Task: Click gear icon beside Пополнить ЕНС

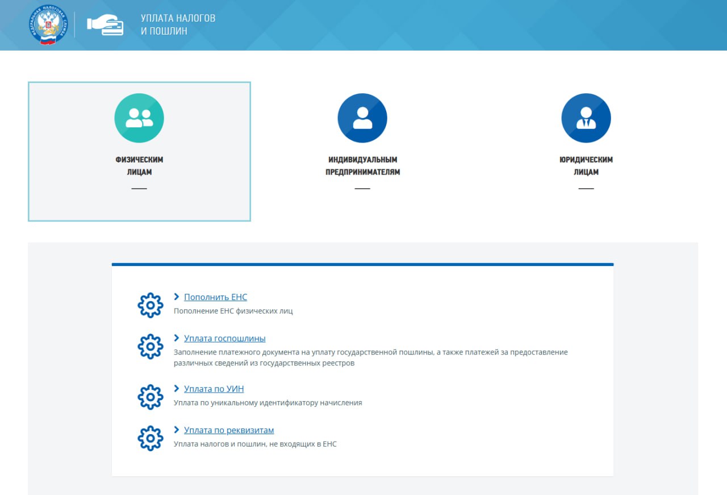Action: [151, 305]
